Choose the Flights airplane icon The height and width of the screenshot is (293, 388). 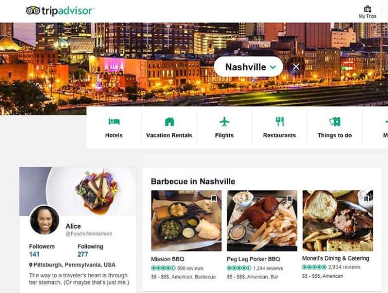(224, 122)
